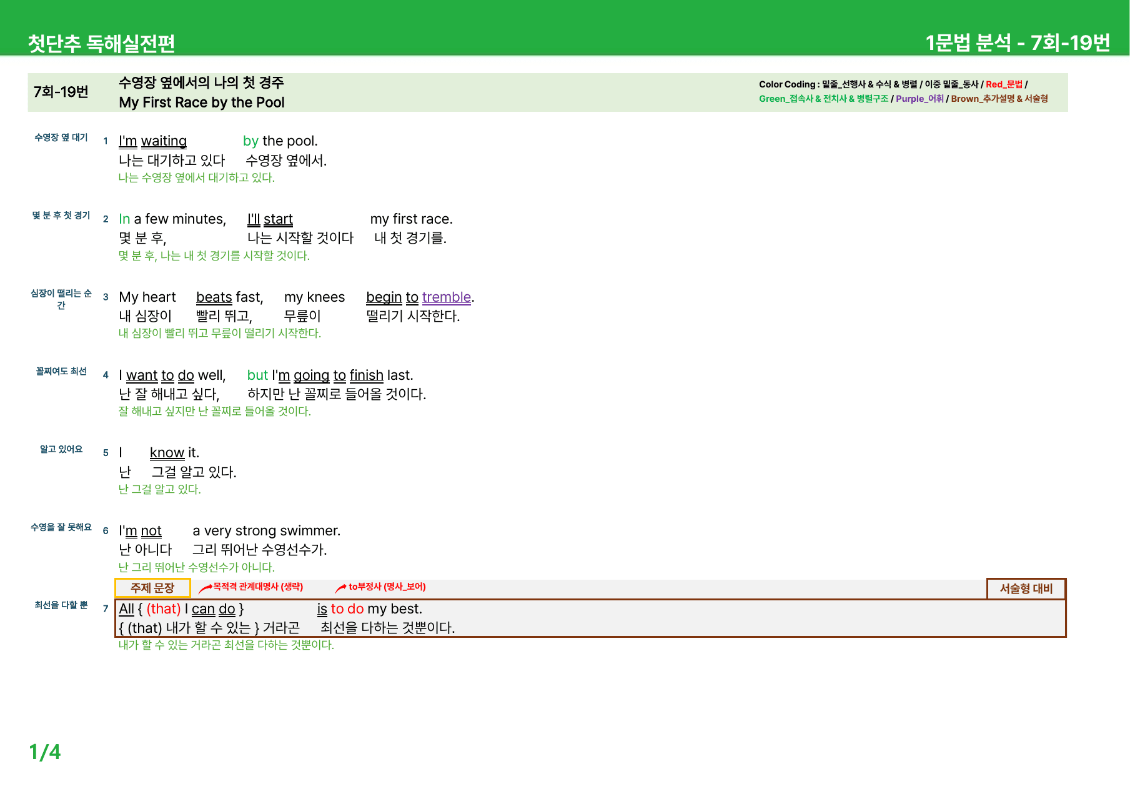Click the header text '1문법 분석 - 7회-19번'

1018,42
